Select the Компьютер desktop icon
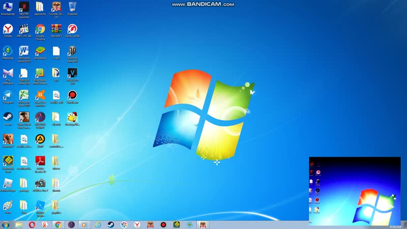 [x=8, y=9]
